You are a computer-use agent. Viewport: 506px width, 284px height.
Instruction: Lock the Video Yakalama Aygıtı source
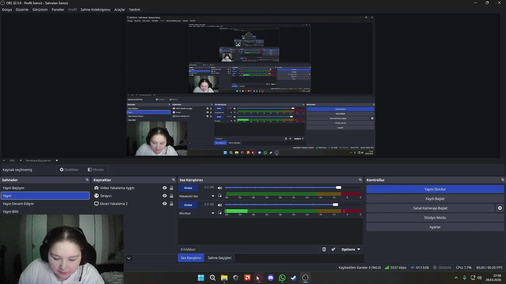pyautogui.click(x=172, y=188)
